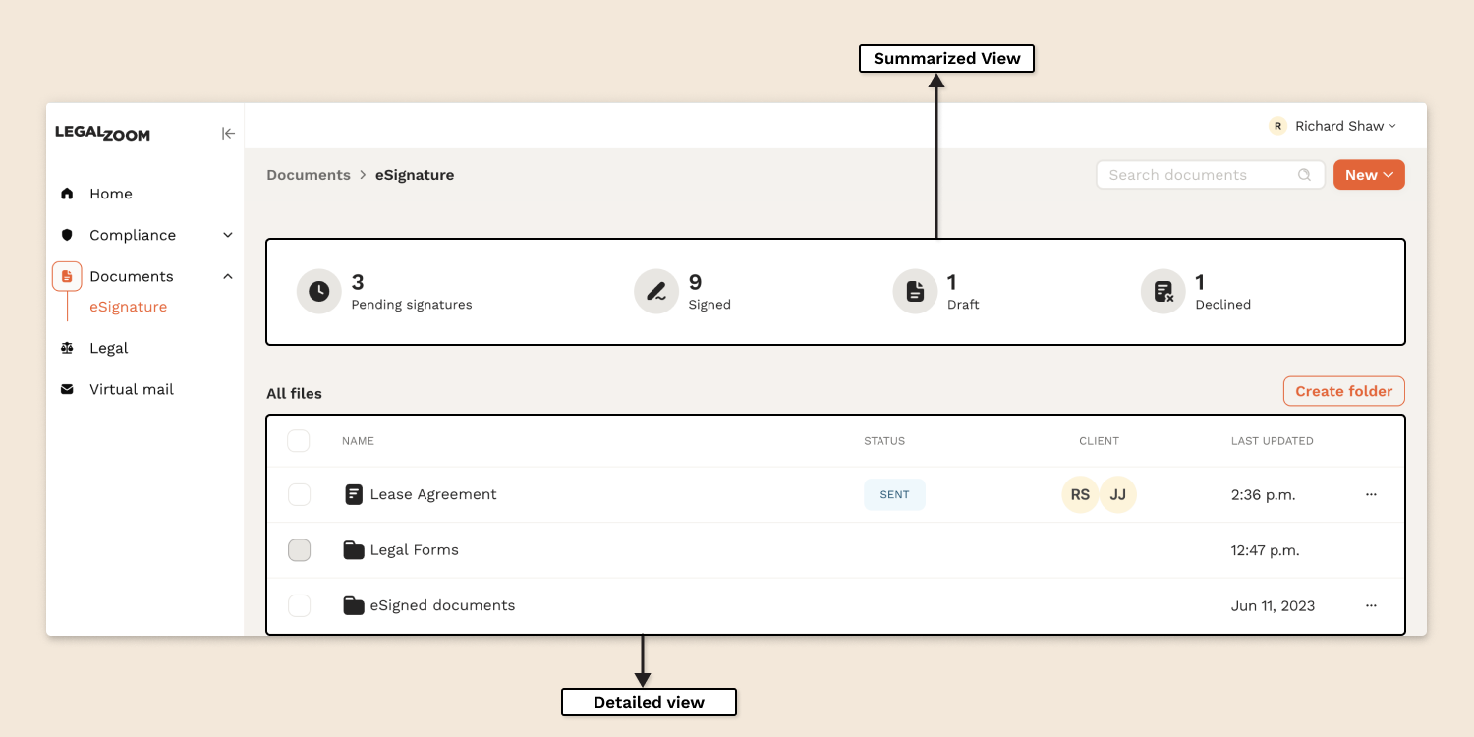Screen dimensions: 1474x737
Task: Click the Pending signatures clock icon
Action: (318, 292)
